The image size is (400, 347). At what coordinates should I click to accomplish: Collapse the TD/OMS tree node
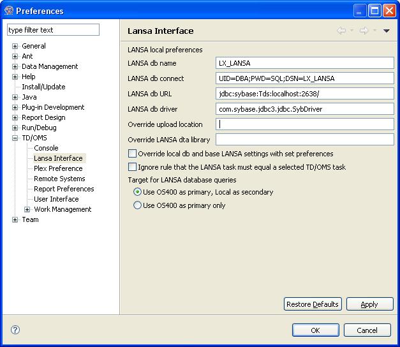pos(15,138)
